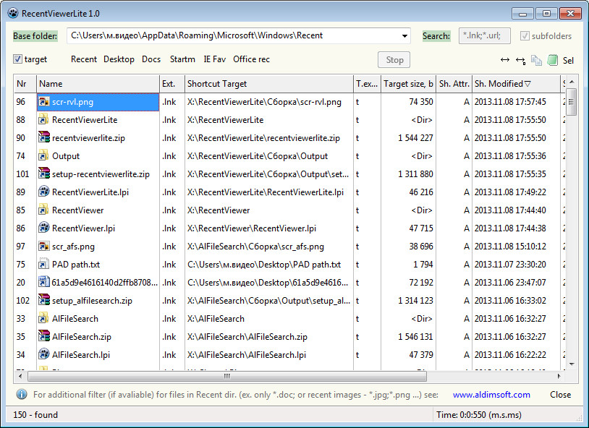589x428 pixels.
Task: Click the Stop button
Action: tap(394, 60)
